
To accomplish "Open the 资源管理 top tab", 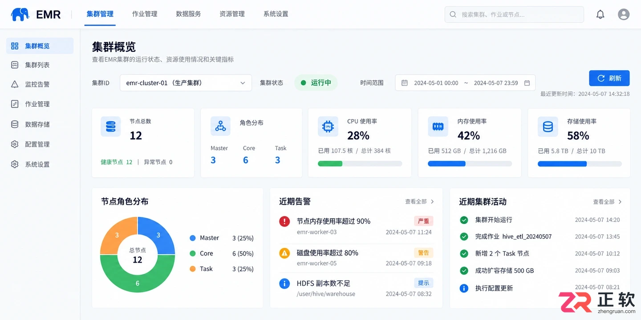I will pos(232,14).
